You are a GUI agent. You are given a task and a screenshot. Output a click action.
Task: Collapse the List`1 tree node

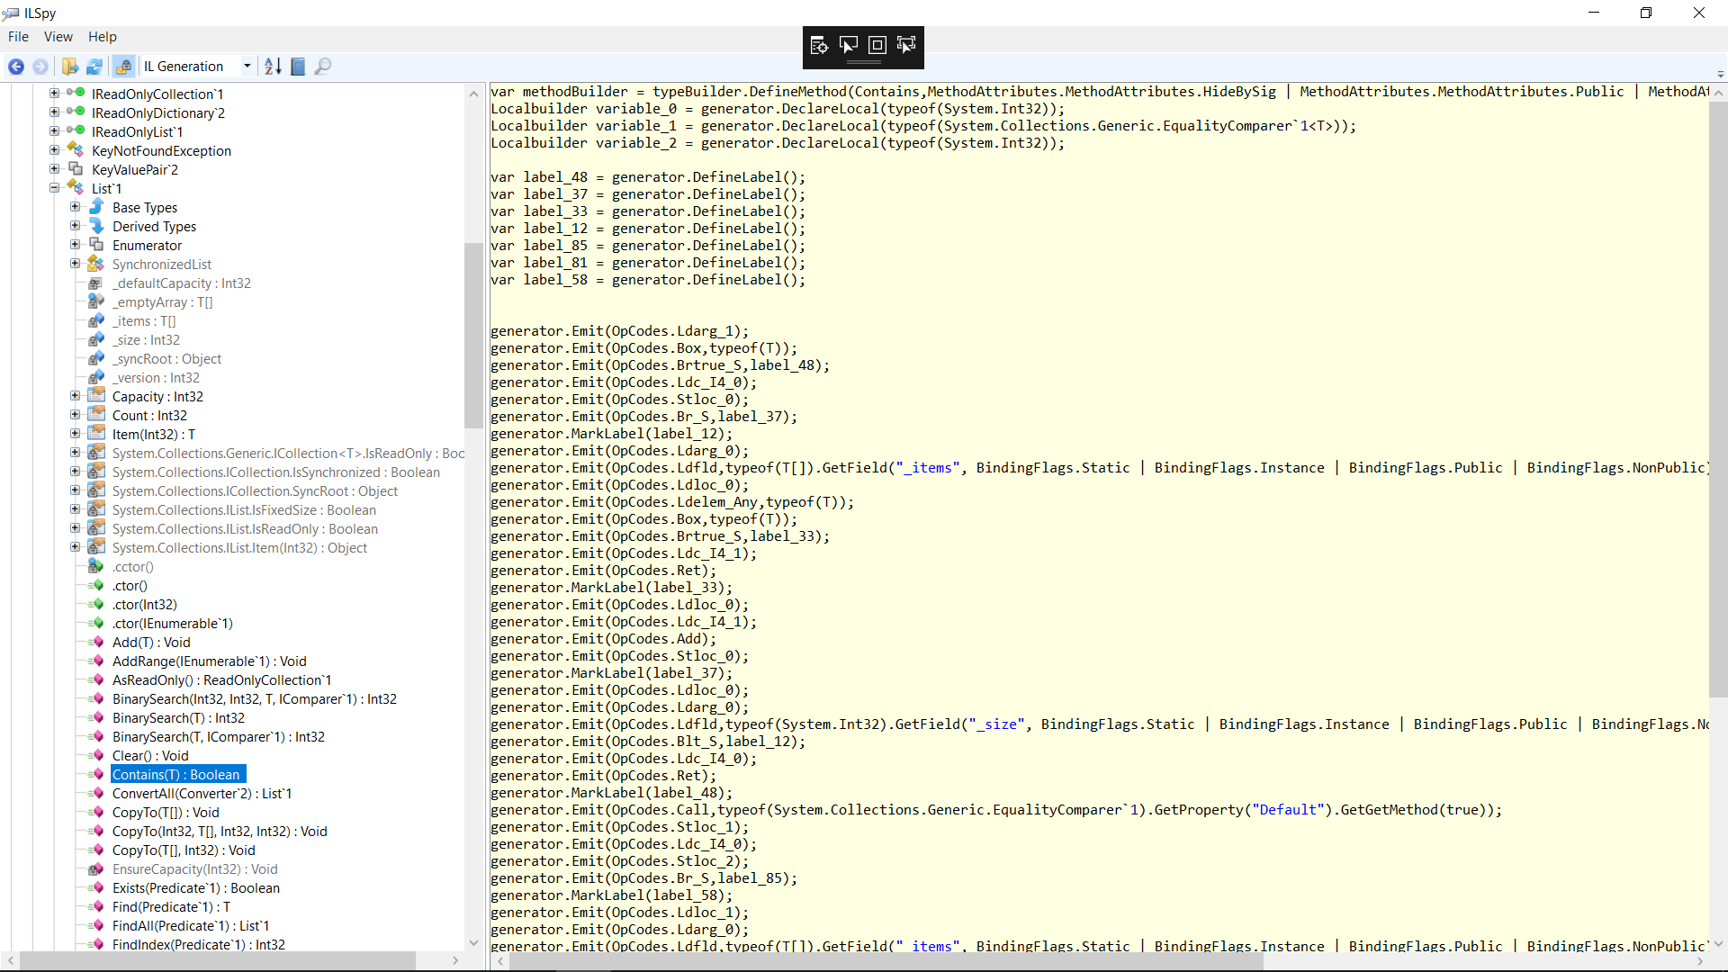54,188
